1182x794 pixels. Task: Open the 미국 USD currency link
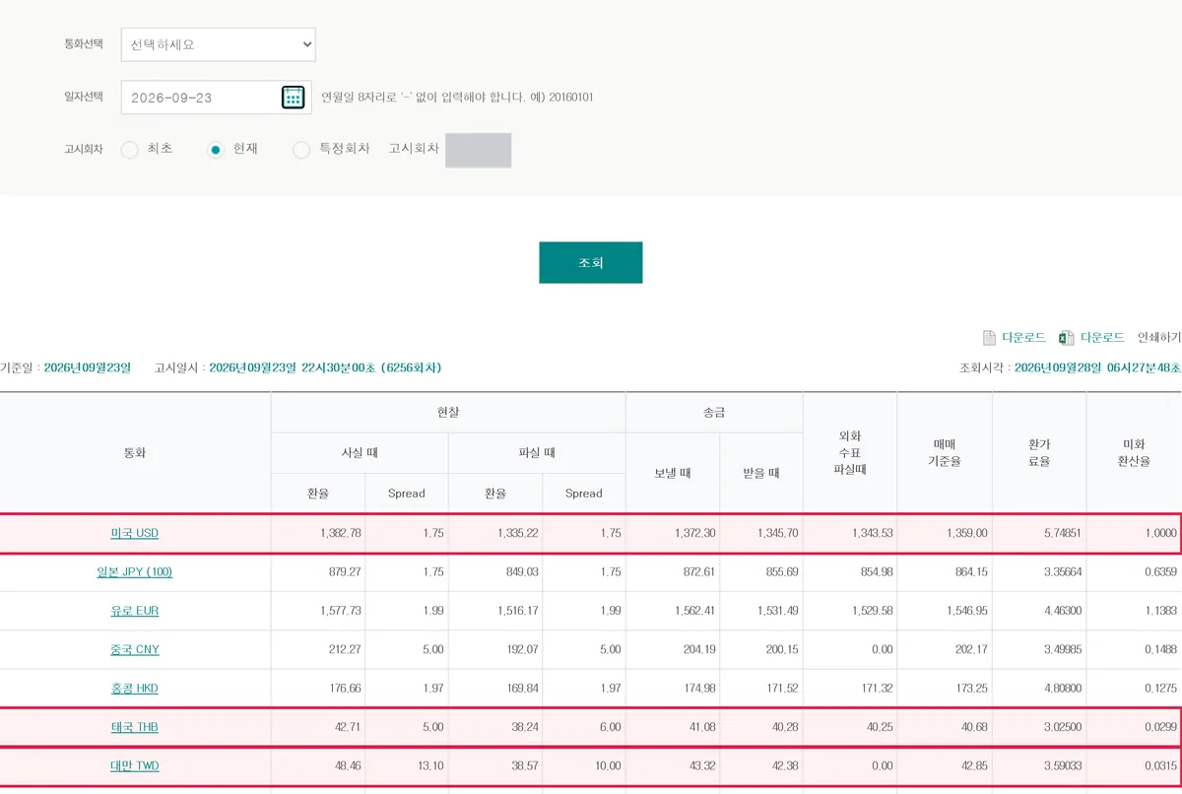tap(134, 534)
